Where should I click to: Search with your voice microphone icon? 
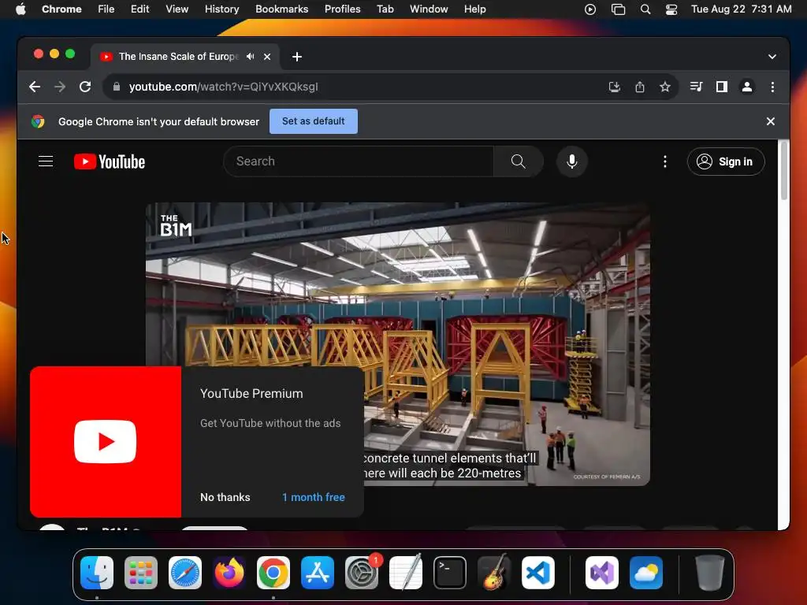tap(572, 161)
